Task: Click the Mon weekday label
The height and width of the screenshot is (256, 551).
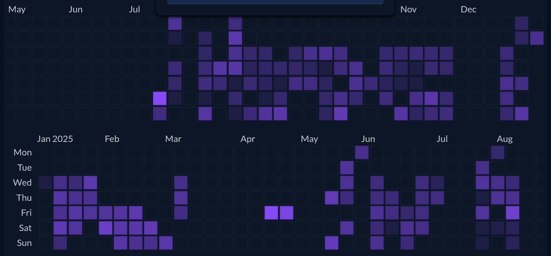Action: [22, 153]
